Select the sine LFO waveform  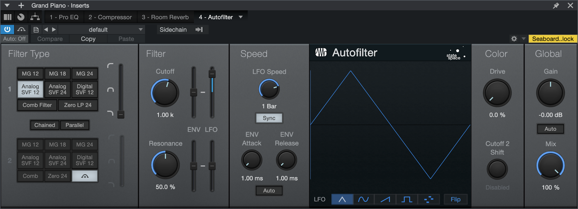coord(363,199)
